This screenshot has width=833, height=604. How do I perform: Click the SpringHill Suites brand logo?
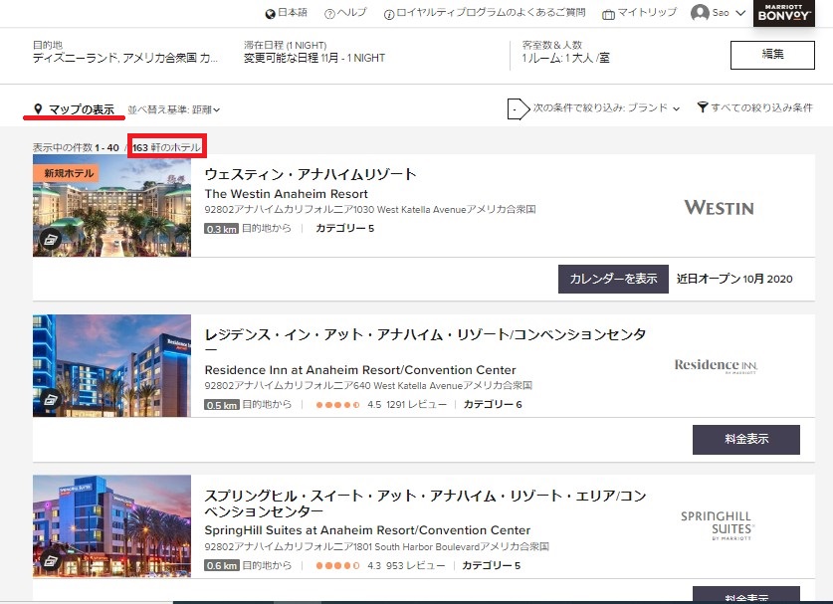click(x=718, y=526)
